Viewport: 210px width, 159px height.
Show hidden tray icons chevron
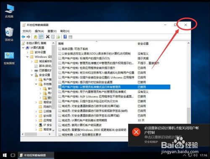point(185,155)
